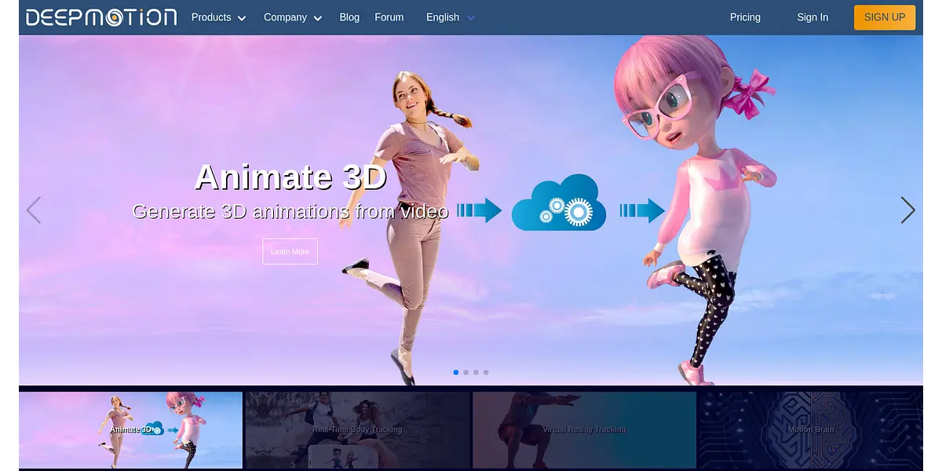Click the DeepMotion logo

[101, 17]
